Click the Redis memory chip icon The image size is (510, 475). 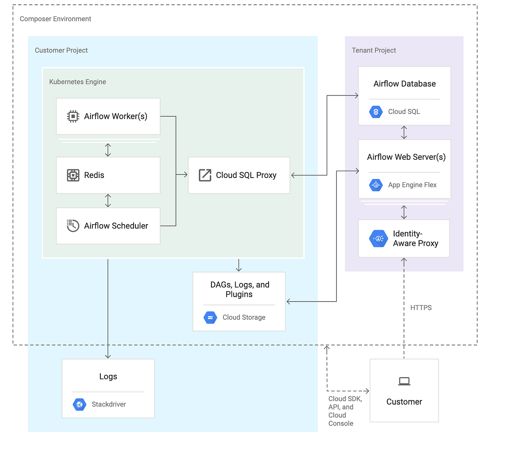[x=73, y=175]
